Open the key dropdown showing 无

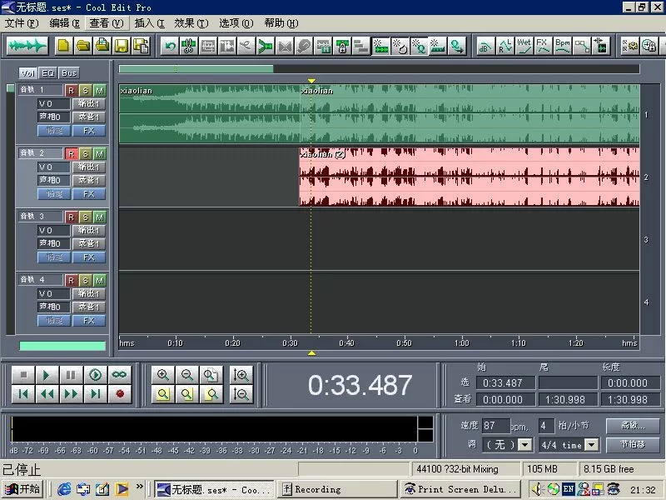coord(524,445)
